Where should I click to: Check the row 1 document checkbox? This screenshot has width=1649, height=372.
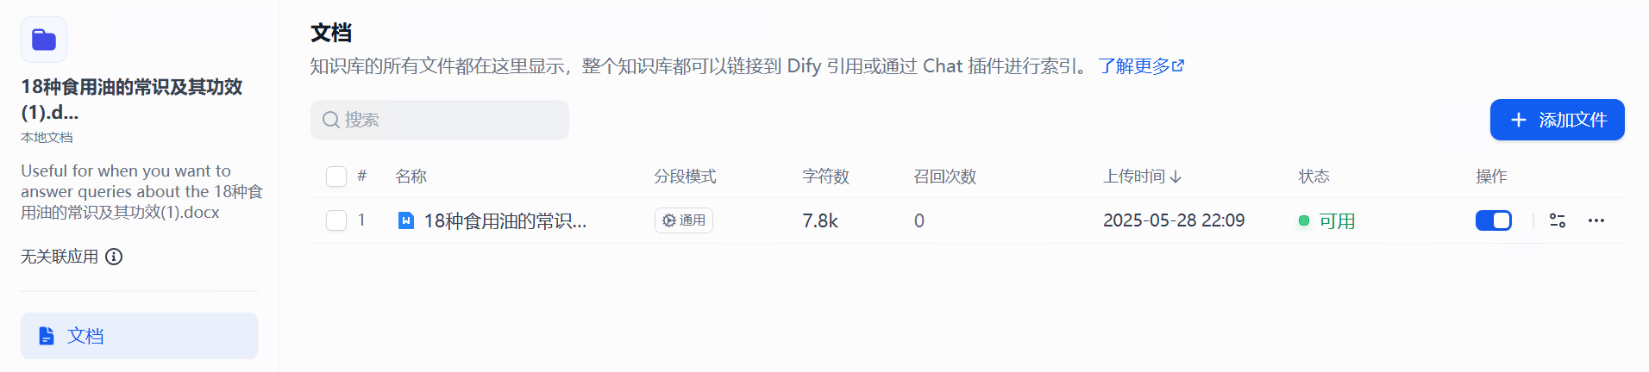[x=336, y=220]
